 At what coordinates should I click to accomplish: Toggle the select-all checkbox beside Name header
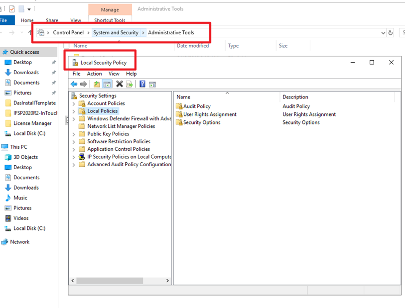(67, 46)
